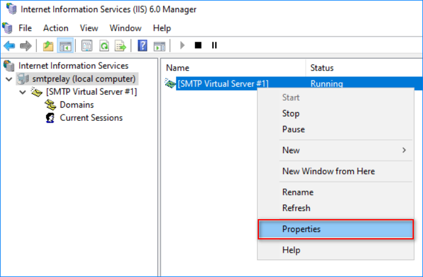Viewport: 423px width, 277px height.
Task: Click the Pause item toolbar icon
Action: pyautogui.click(x=214, y=45)
